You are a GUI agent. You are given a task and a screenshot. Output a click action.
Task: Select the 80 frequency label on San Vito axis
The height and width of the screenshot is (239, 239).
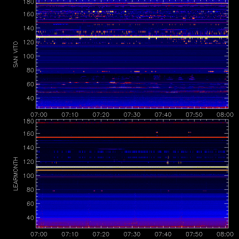click(30, 70)
